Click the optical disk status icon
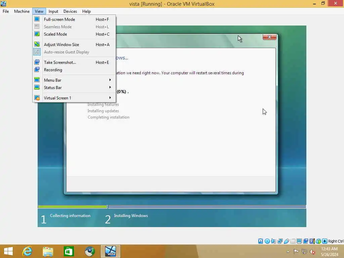This screenshot has height=258, width=344. [x=267, y=241]
